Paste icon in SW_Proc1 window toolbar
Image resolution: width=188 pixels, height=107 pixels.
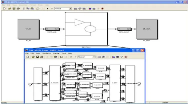[56, 57]
